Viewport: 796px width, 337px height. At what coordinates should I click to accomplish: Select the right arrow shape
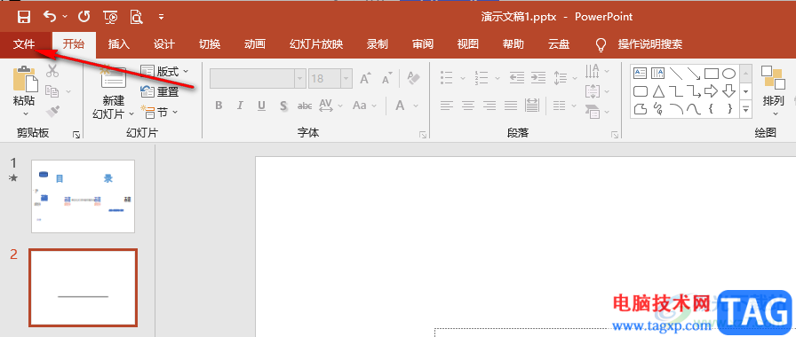pyautogui.click(x=712, y=91)
